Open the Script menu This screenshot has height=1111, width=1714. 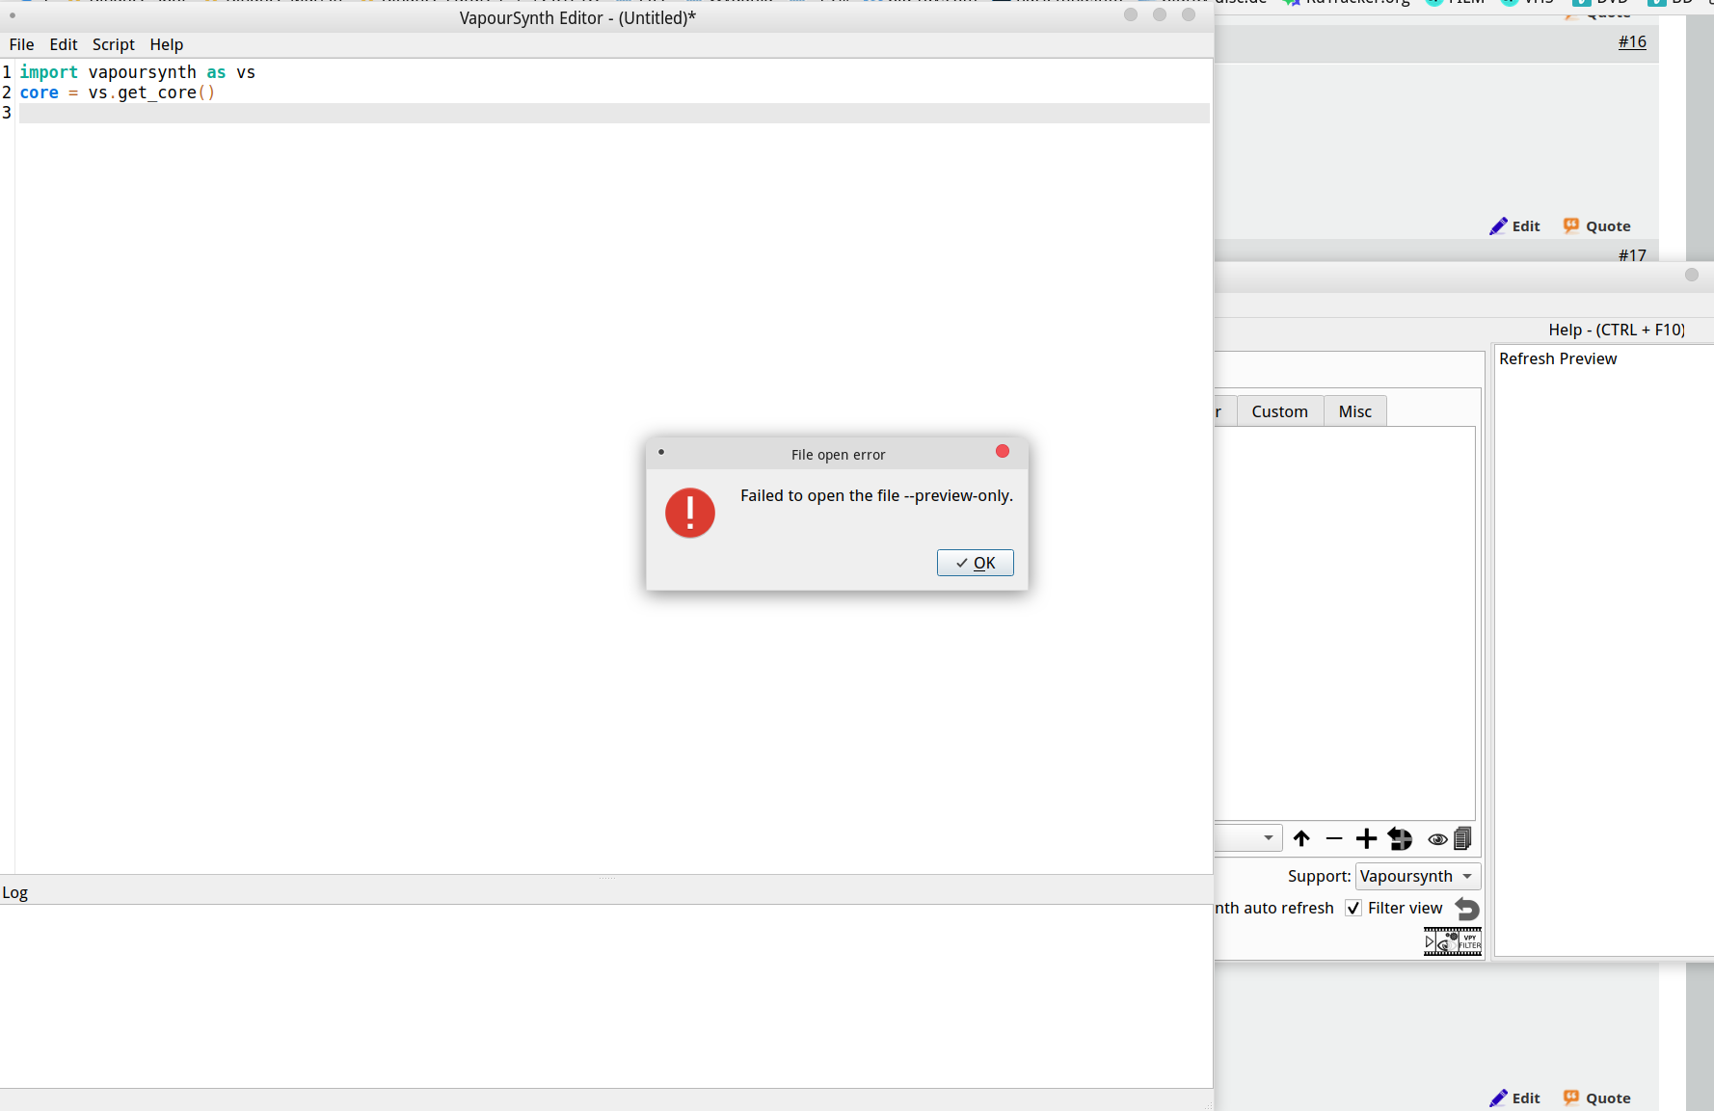(x=113, y=44)
